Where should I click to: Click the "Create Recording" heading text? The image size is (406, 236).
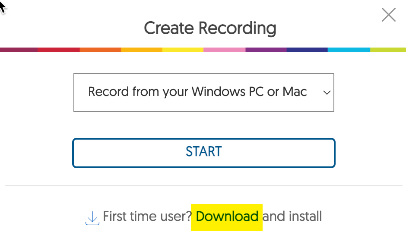click(x=210, y=29)
